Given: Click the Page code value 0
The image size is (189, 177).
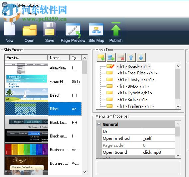Looking at the screenshot, I should 158,145.
